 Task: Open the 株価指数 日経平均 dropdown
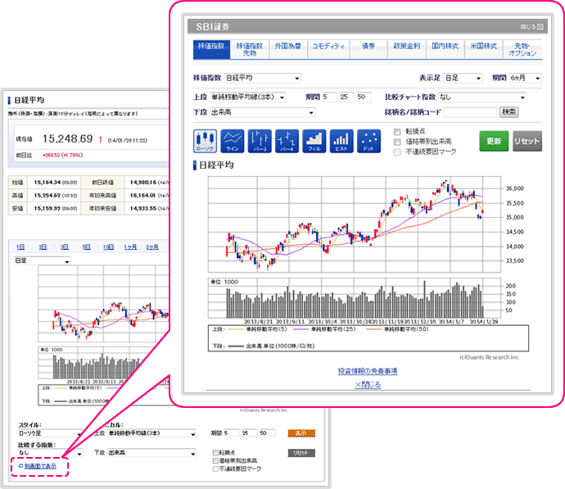[x=262, y=78]
